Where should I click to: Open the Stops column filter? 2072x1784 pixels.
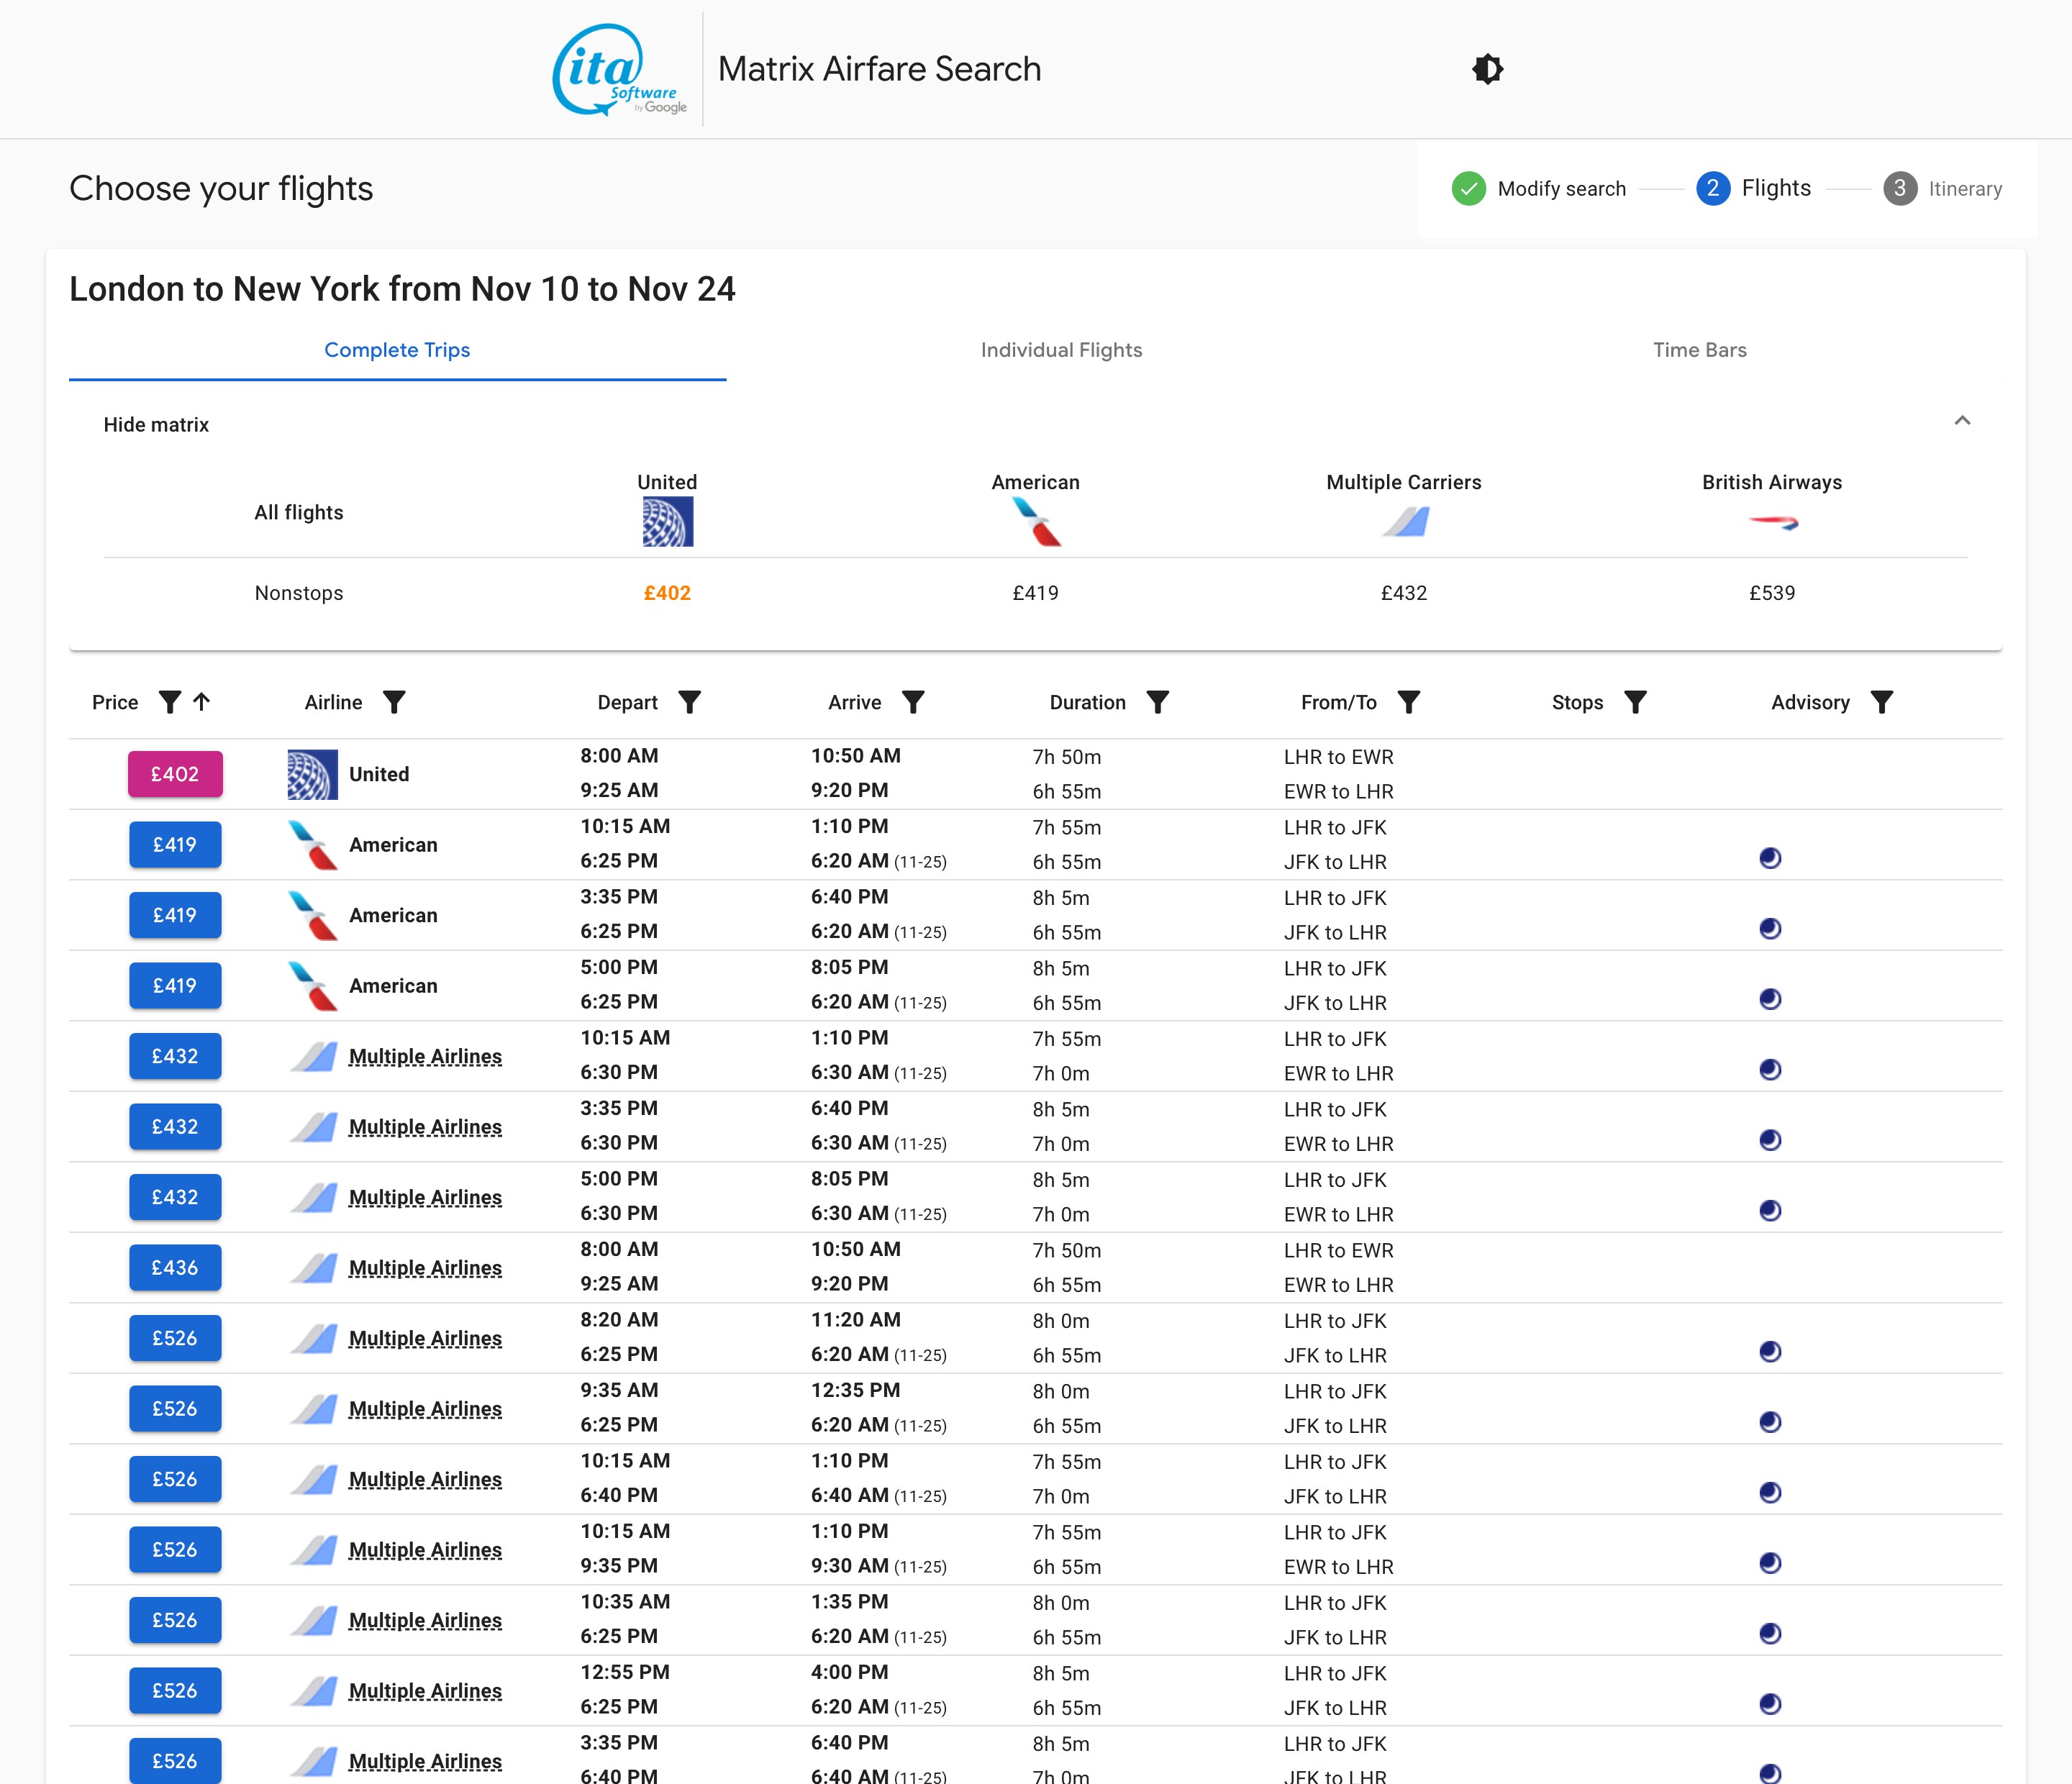(x=1635, y=702)
